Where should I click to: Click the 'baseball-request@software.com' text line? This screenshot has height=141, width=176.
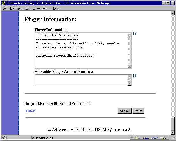65,55
